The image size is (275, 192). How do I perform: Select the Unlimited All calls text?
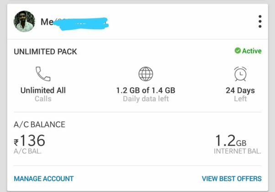pyautogui.click(x=43, y=90)
